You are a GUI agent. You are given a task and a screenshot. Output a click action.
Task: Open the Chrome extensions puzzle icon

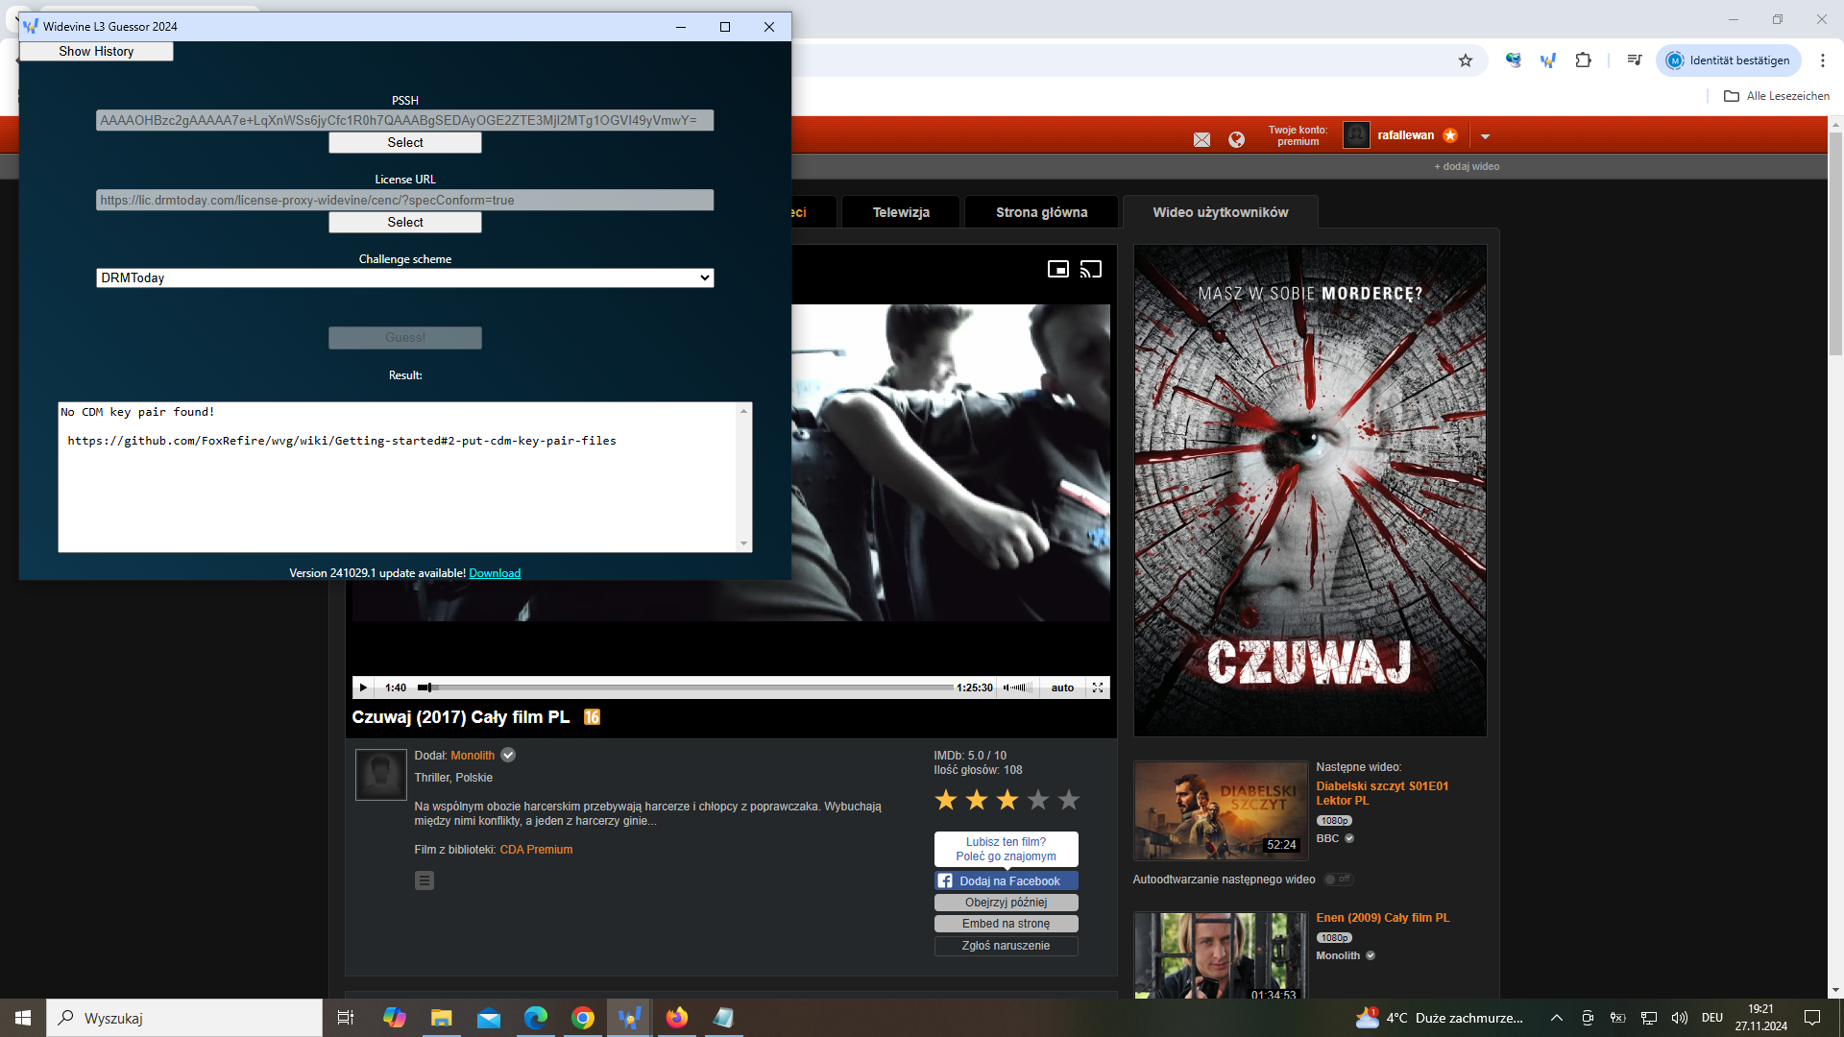(1583, 60)
